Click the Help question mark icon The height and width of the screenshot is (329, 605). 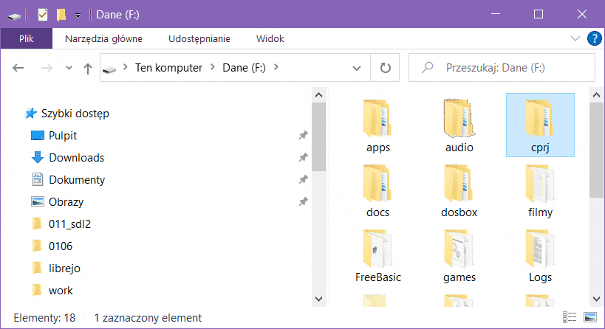pos(593,38)
